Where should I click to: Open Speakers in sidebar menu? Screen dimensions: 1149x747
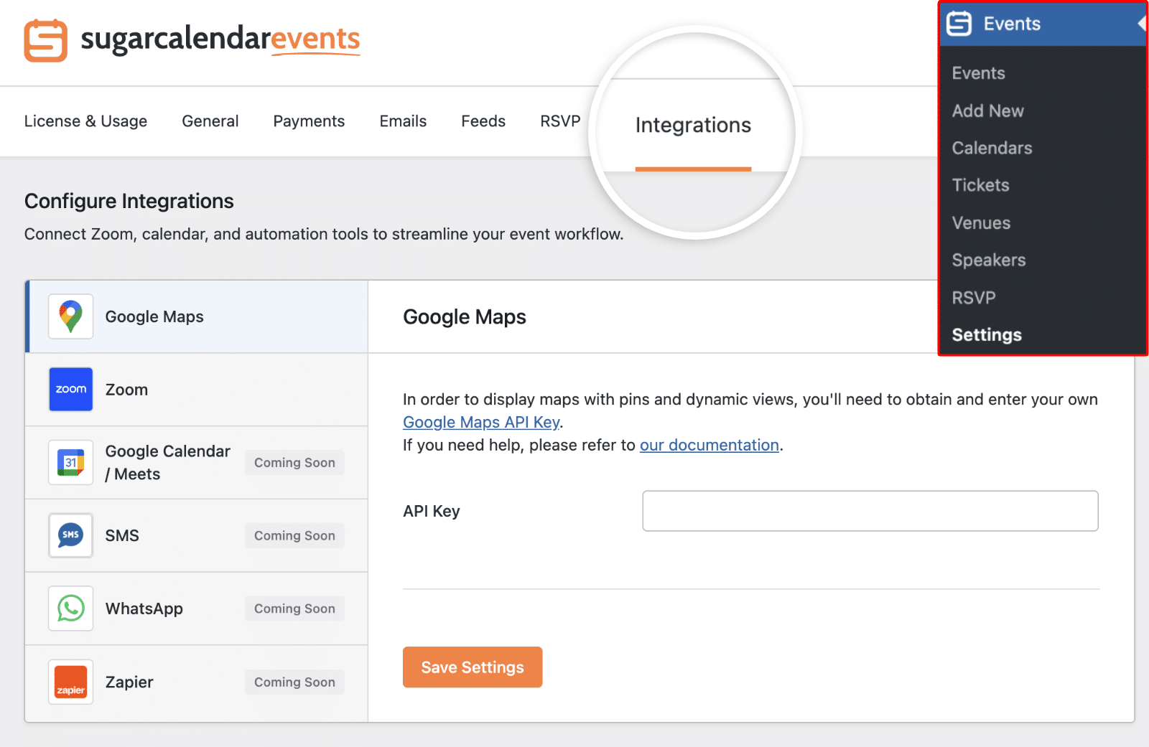(x=989, y=260)
